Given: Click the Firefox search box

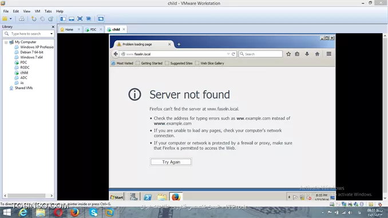Looking at the screenshot, I should [x=260, y=54].
